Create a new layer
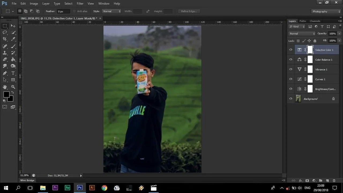This screenshot has height=193, width=343. pos(327,181)
